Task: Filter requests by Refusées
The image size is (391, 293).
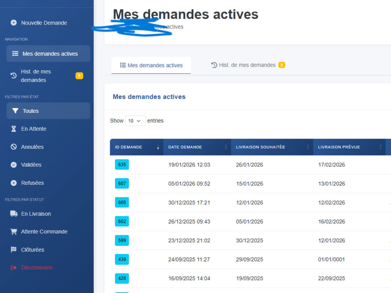Action: click(32, 183)
